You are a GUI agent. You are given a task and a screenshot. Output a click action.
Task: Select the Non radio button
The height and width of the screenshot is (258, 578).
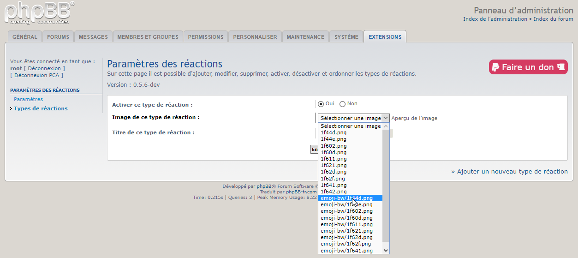click(x=343, y=104)
